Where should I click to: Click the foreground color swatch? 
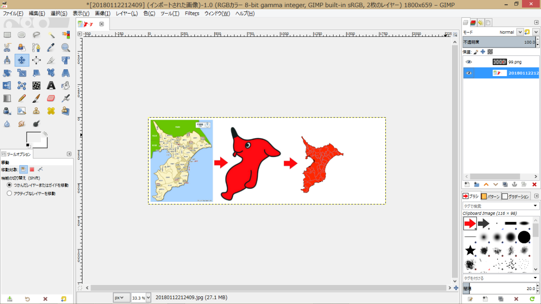33,137
